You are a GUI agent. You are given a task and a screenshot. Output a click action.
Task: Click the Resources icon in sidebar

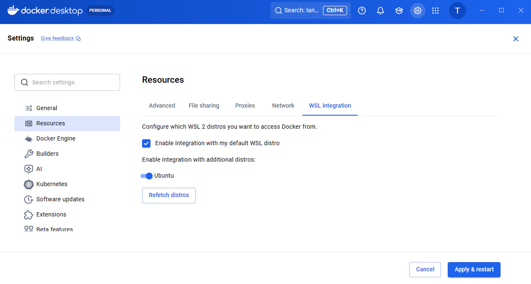pyautogui.click(x=29, y=123)
